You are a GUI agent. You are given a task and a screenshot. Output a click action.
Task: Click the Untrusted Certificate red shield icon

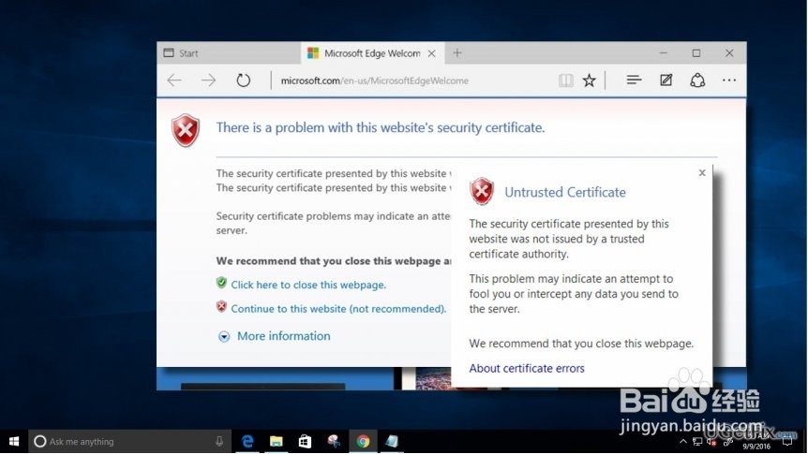point(482,192)
